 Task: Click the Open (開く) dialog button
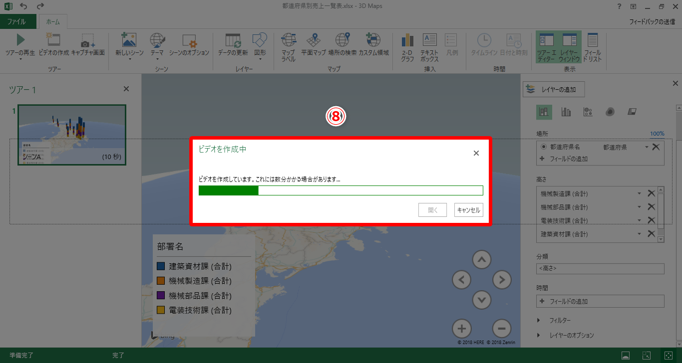coord(432,210)
